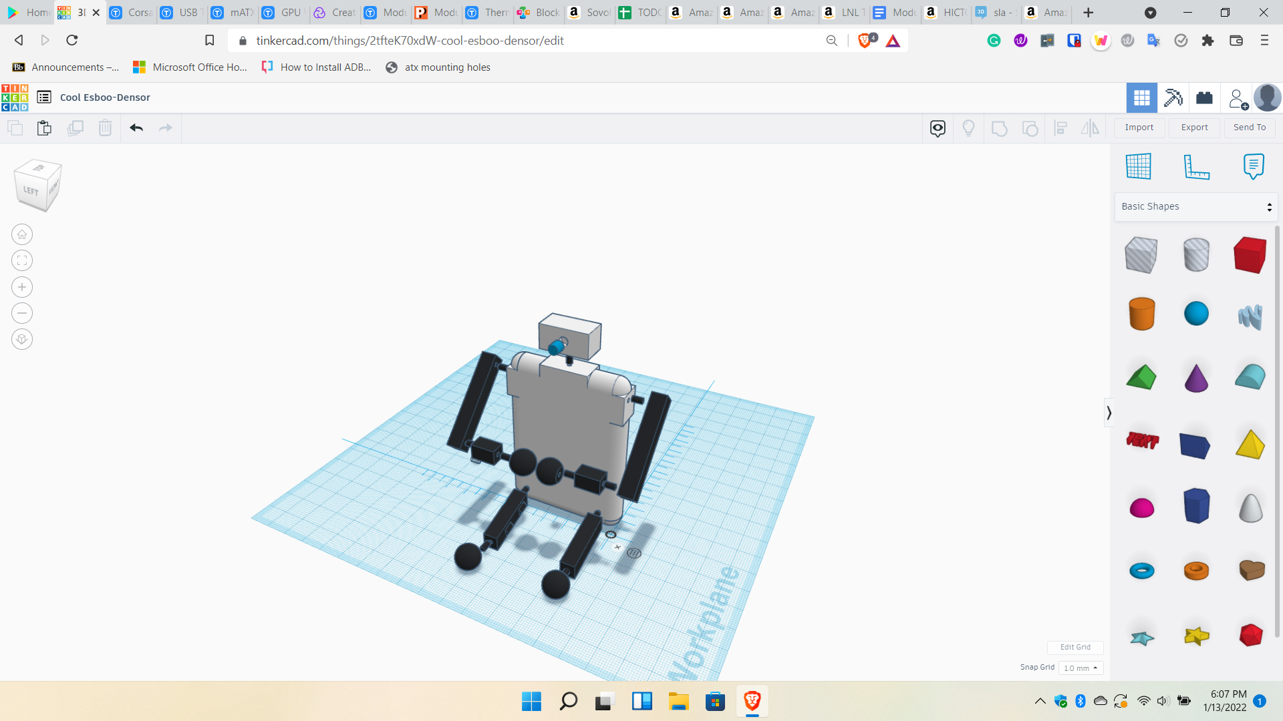Switch to Blocks editor view
The image size is (1283, 721).
pyautogui.click(x=1173, y=97)
